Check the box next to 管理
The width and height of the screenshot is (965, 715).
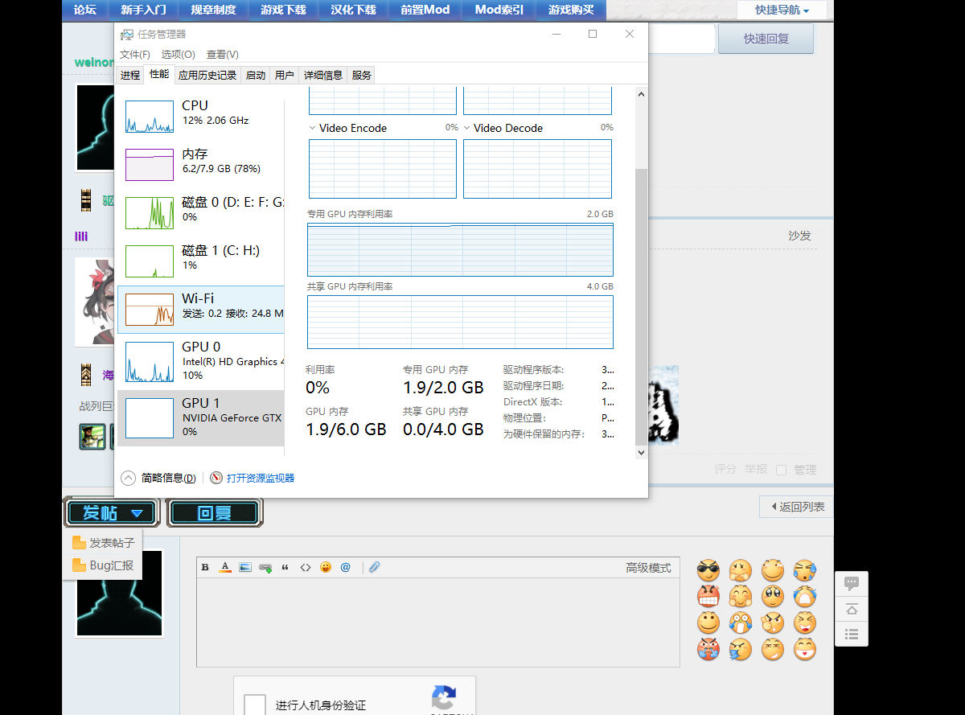pos(781,470)
